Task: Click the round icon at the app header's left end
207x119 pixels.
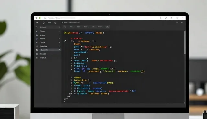Action: pos(37,23)
